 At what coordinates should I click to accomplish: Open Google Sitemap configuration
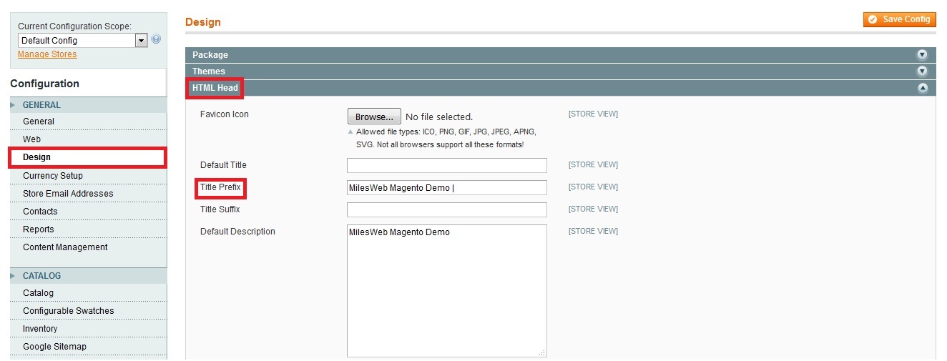point(89,347)
